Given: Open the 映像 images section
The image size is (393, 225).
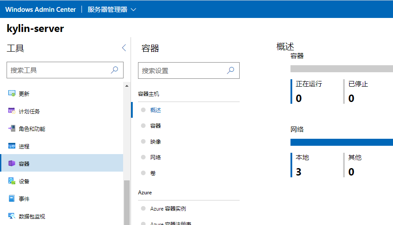Looking at the screenshot, I should point(156,141).
